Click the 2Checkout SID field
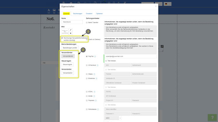Image resolution: width=218 pixels, height=122 pixels. tap(117, 65)
